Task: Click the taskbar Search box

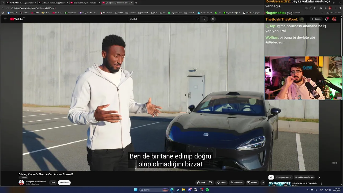Action: tap(154, 190)
